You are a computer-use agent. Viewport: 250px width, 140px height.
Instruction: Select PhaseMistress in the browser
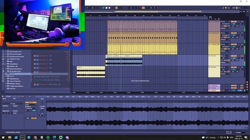click(14, 79)
